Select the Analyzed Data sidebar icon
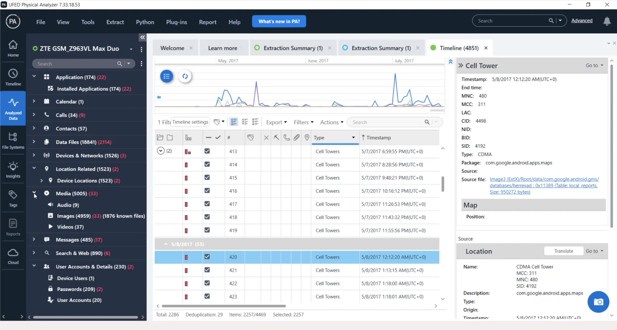 click(13, 108)
